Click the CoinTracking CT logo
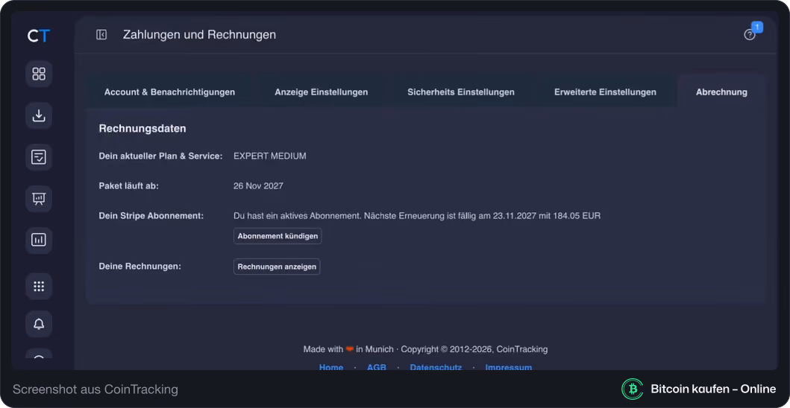790x408 pixels. 39,36
